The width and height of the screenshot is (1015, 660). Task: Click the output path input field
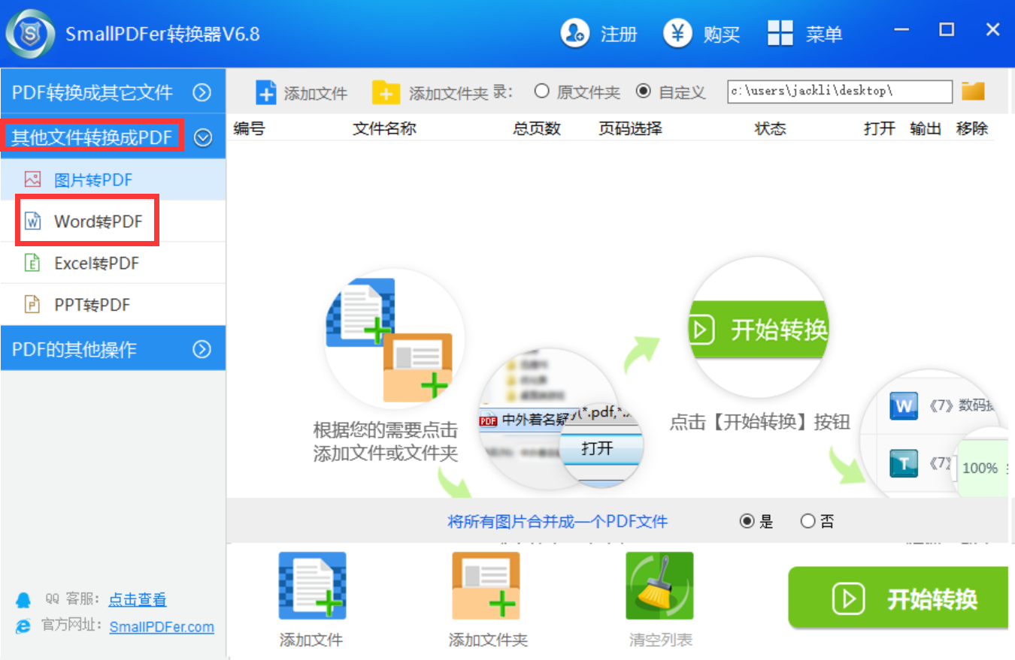(840, 91)
